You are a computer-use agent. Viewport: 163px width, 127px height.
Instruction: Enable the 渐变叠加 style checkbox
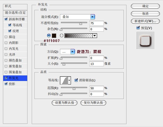pos(6,66)
